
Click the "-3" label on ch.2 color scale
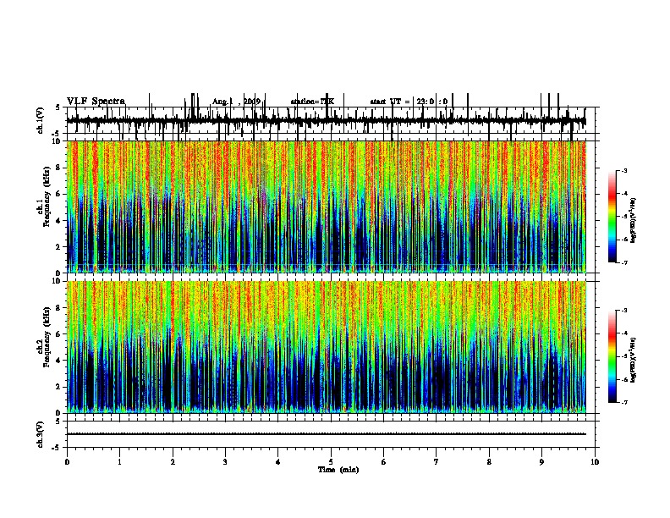click(x=623, y=311)
